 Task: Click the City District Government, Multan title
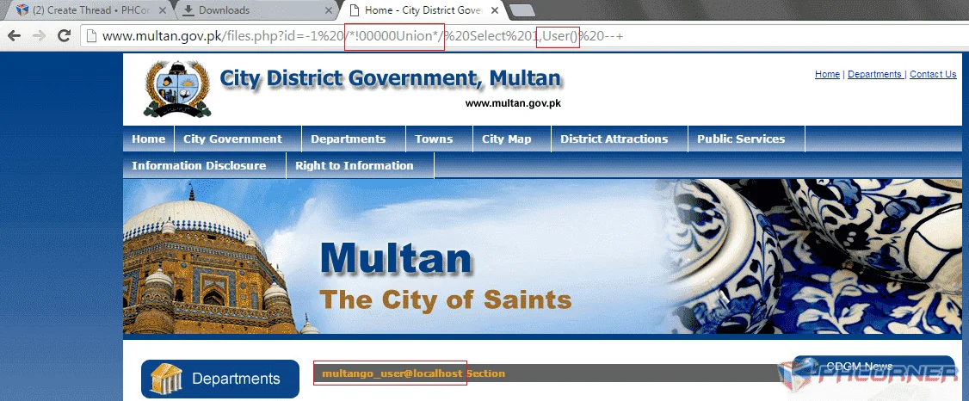pyautogui.click(x=391, y=78)
